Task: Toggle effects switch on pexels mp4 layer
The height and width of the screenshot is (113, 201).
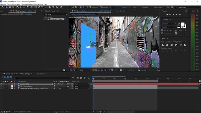Action: pyautogui.click(x=60, y=88)
